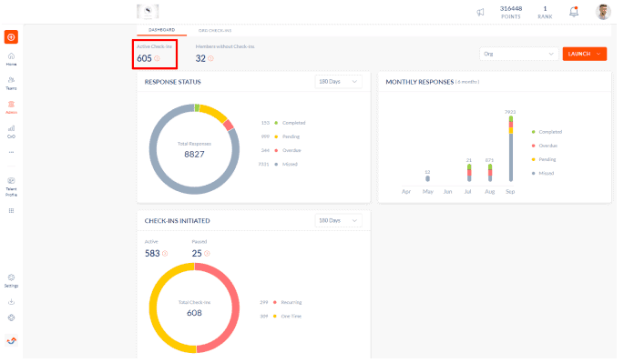Open the three-dots more menu in sidebar
Screen dimensions: 624x363
tap(11, 152)
